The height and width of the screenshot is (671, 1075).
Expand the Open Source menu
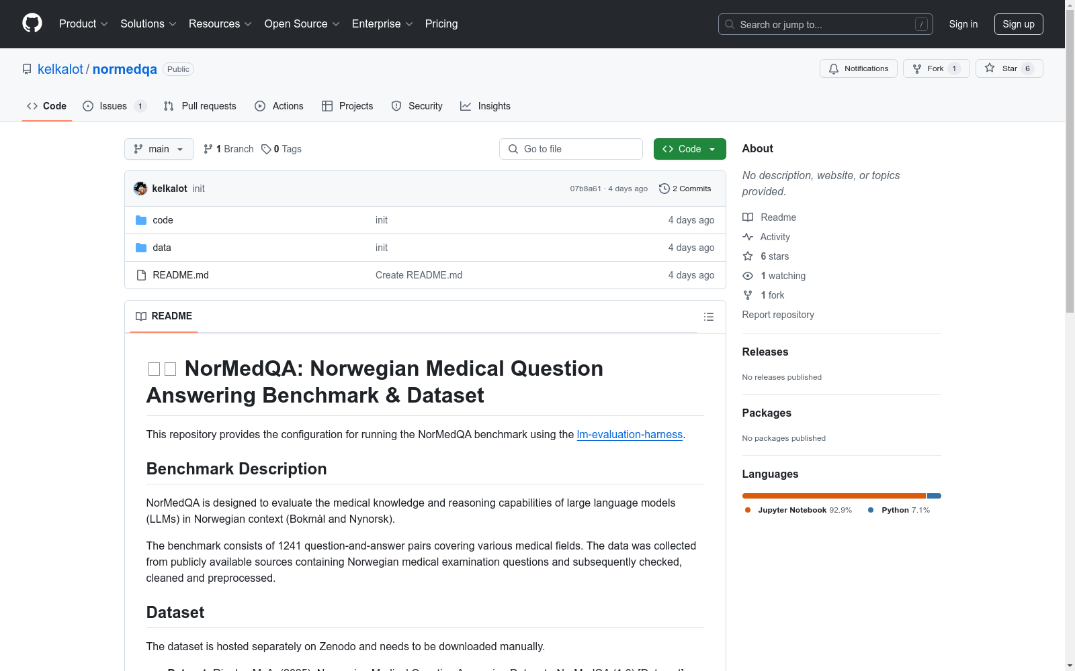pos(302,23)
